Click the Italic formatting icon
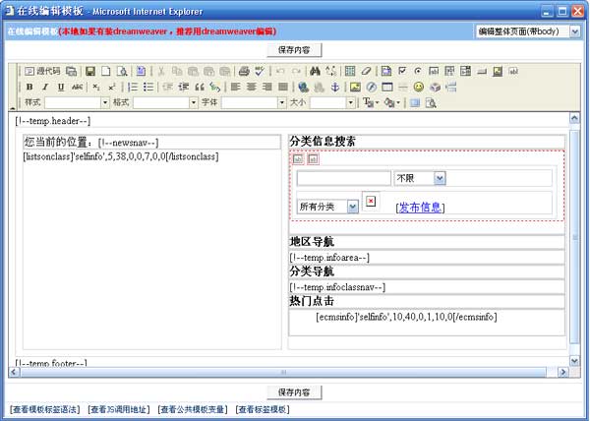The height and width of the screenshot is (421, 590). (x=45, y=88)
